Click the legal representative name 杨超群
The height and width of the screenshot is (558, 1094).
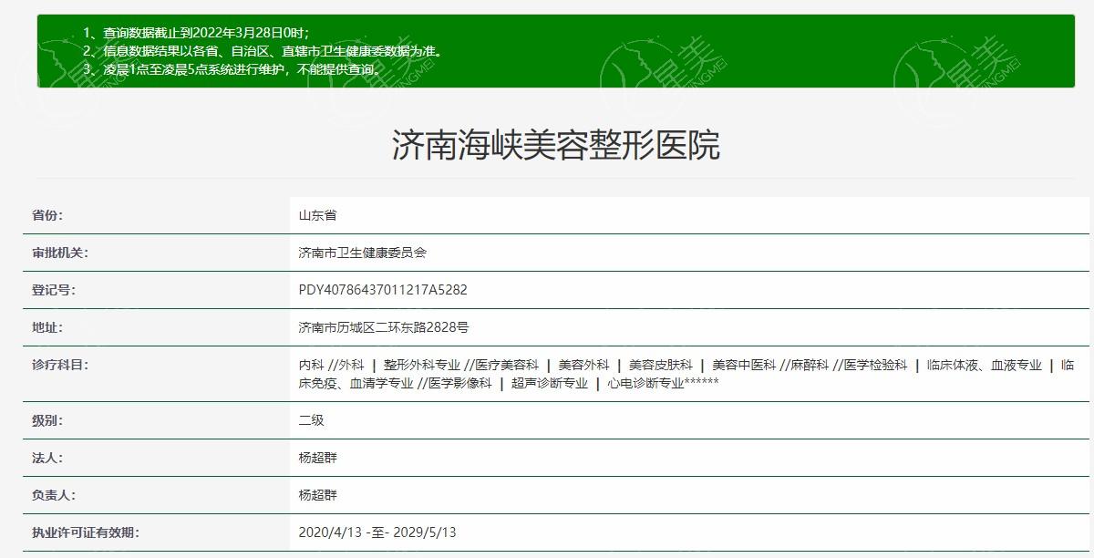point(319,460)
